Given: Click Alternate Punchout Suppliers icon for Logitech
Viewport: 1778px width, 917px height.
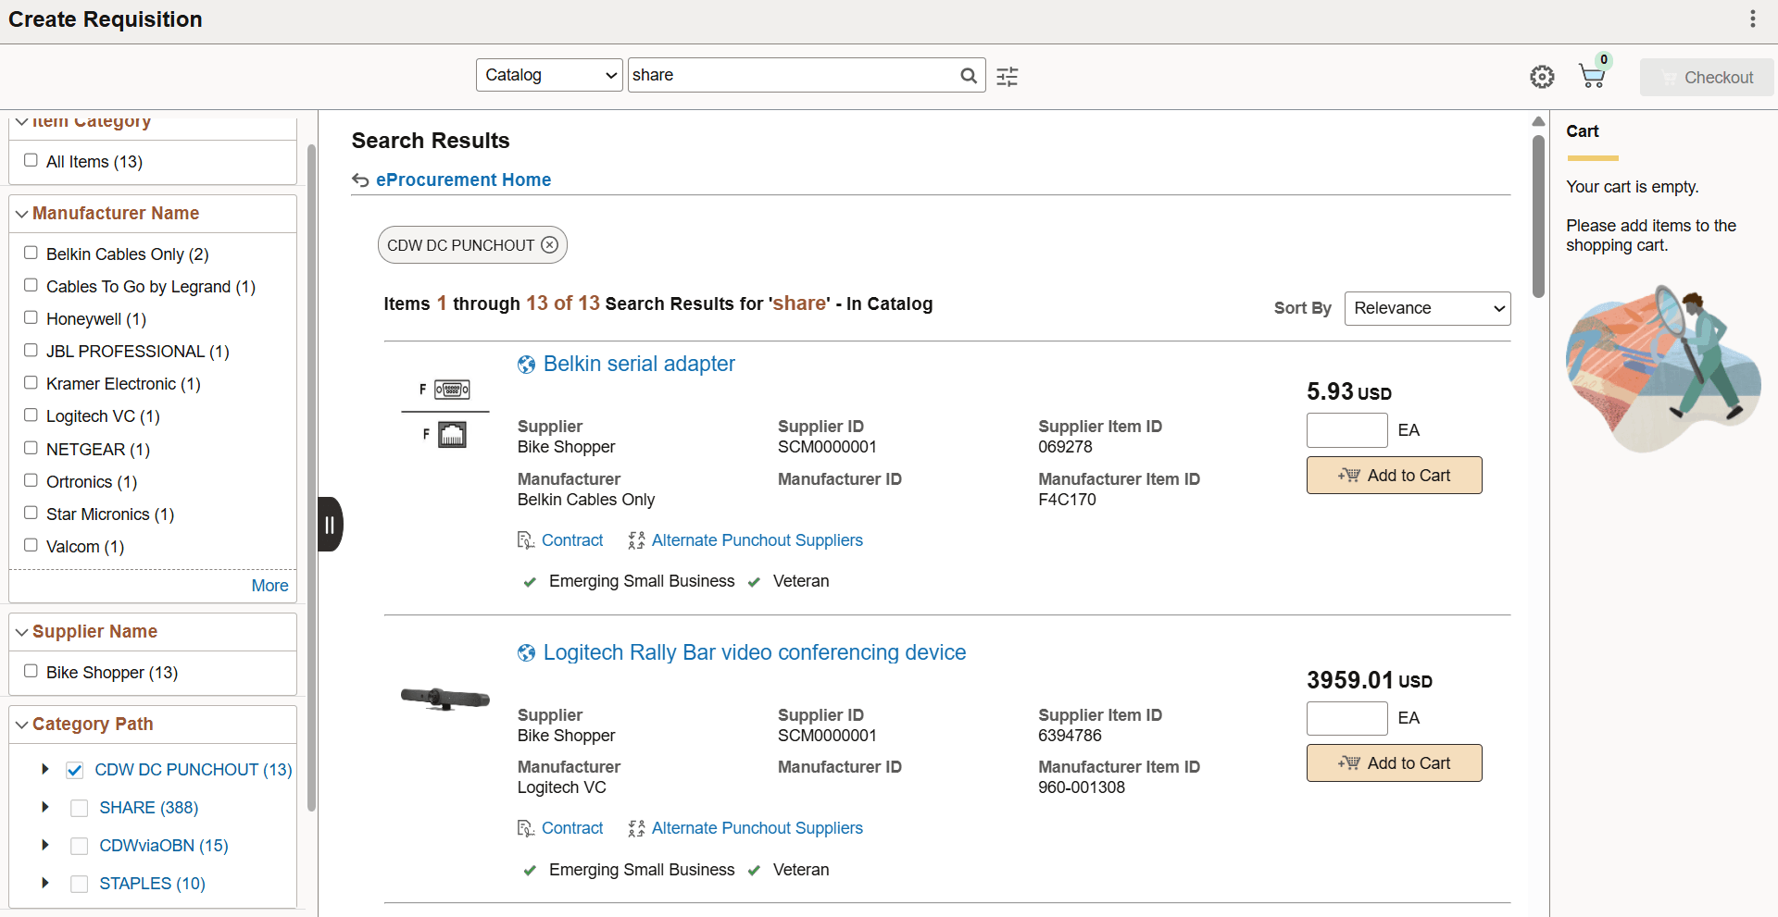Looking at the screenshot, I should (x=636, y=829).
